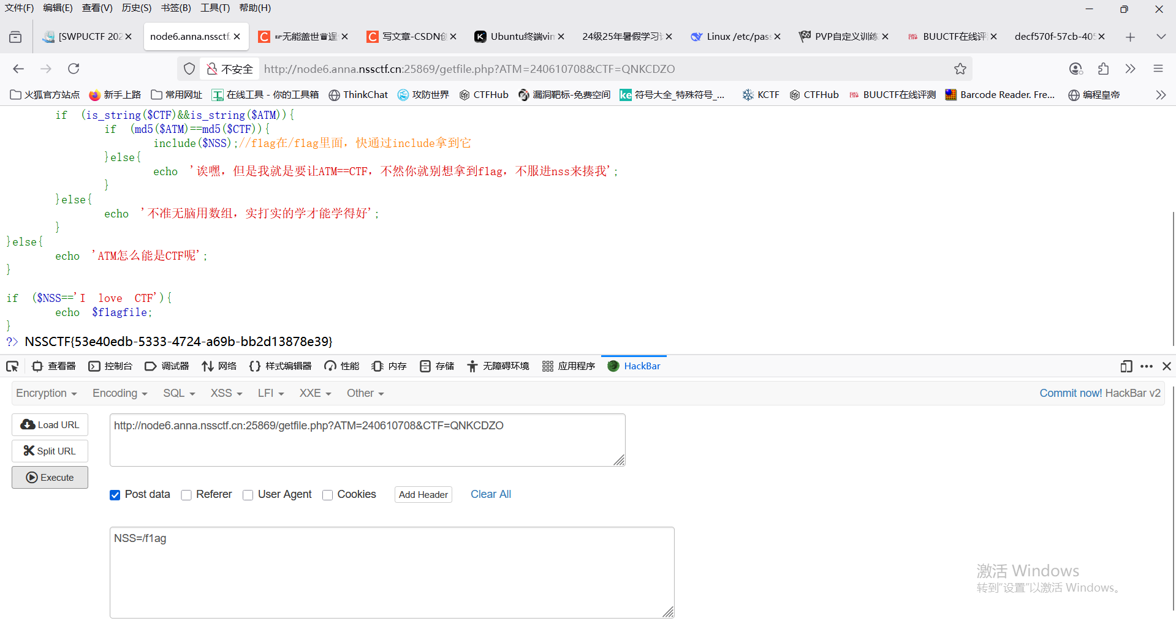1176x621 pixels.
Task: Open the Barcode Reader bookmark
Action: click(1000, 95)
